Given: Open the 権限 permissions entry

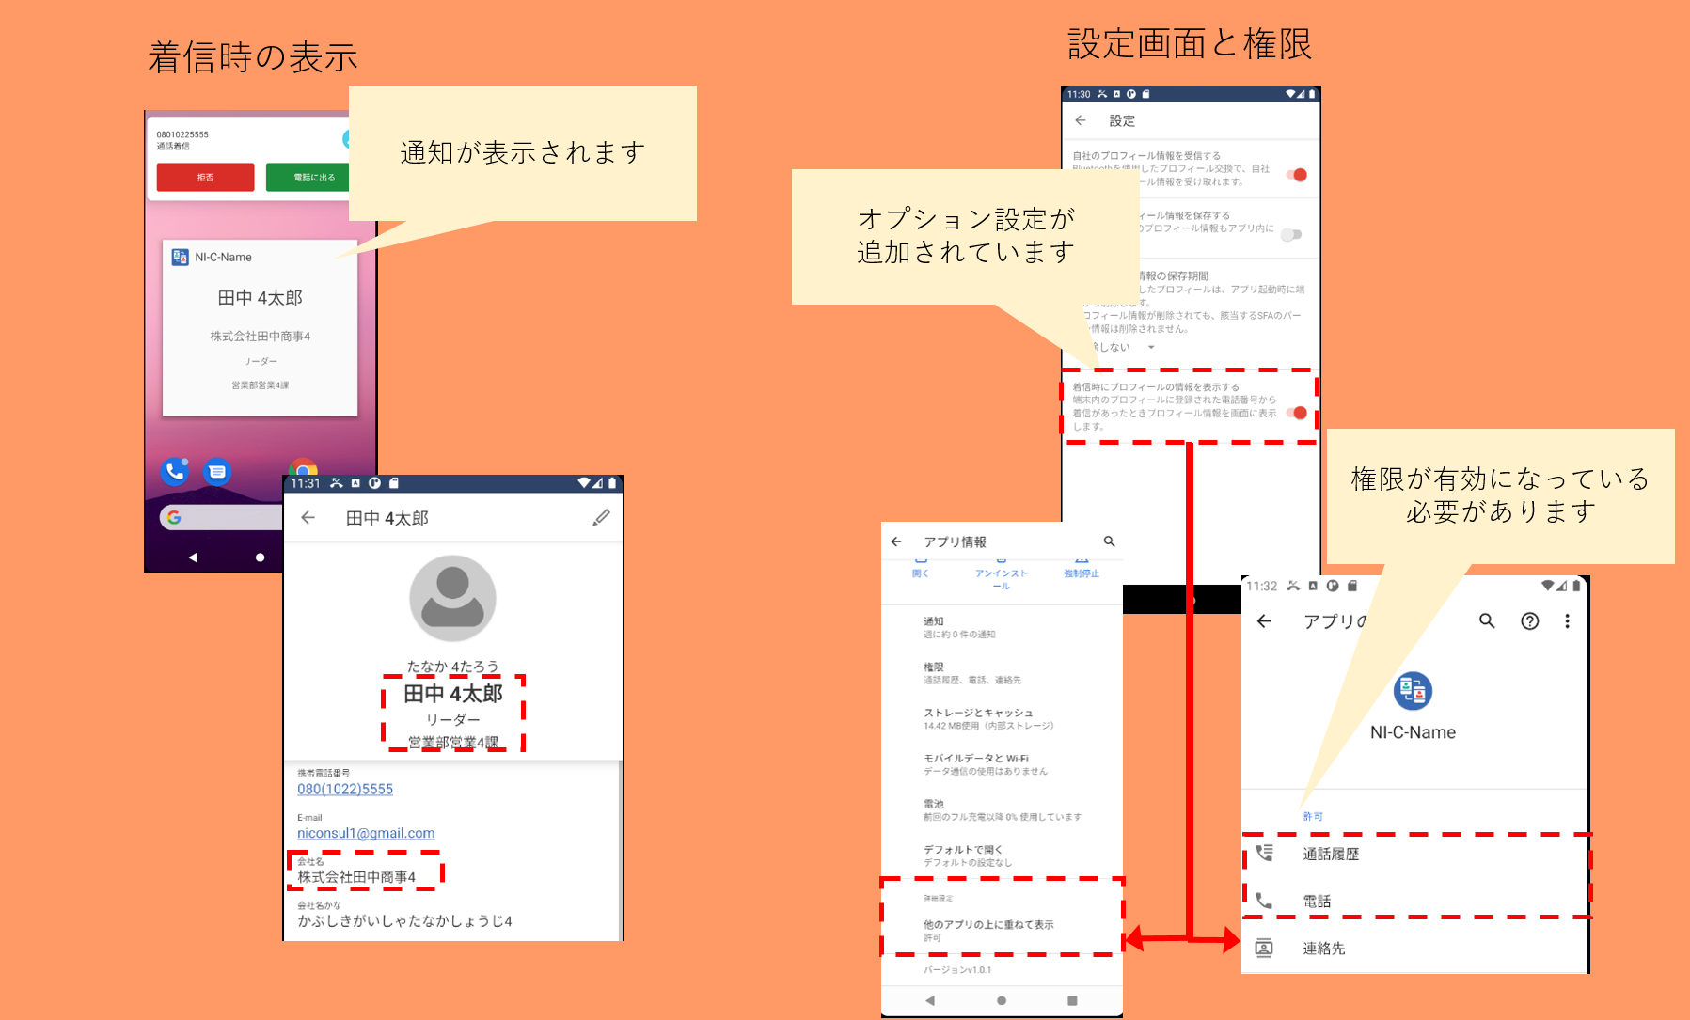Looking at the screenshot, I should (x=971, y=673).
